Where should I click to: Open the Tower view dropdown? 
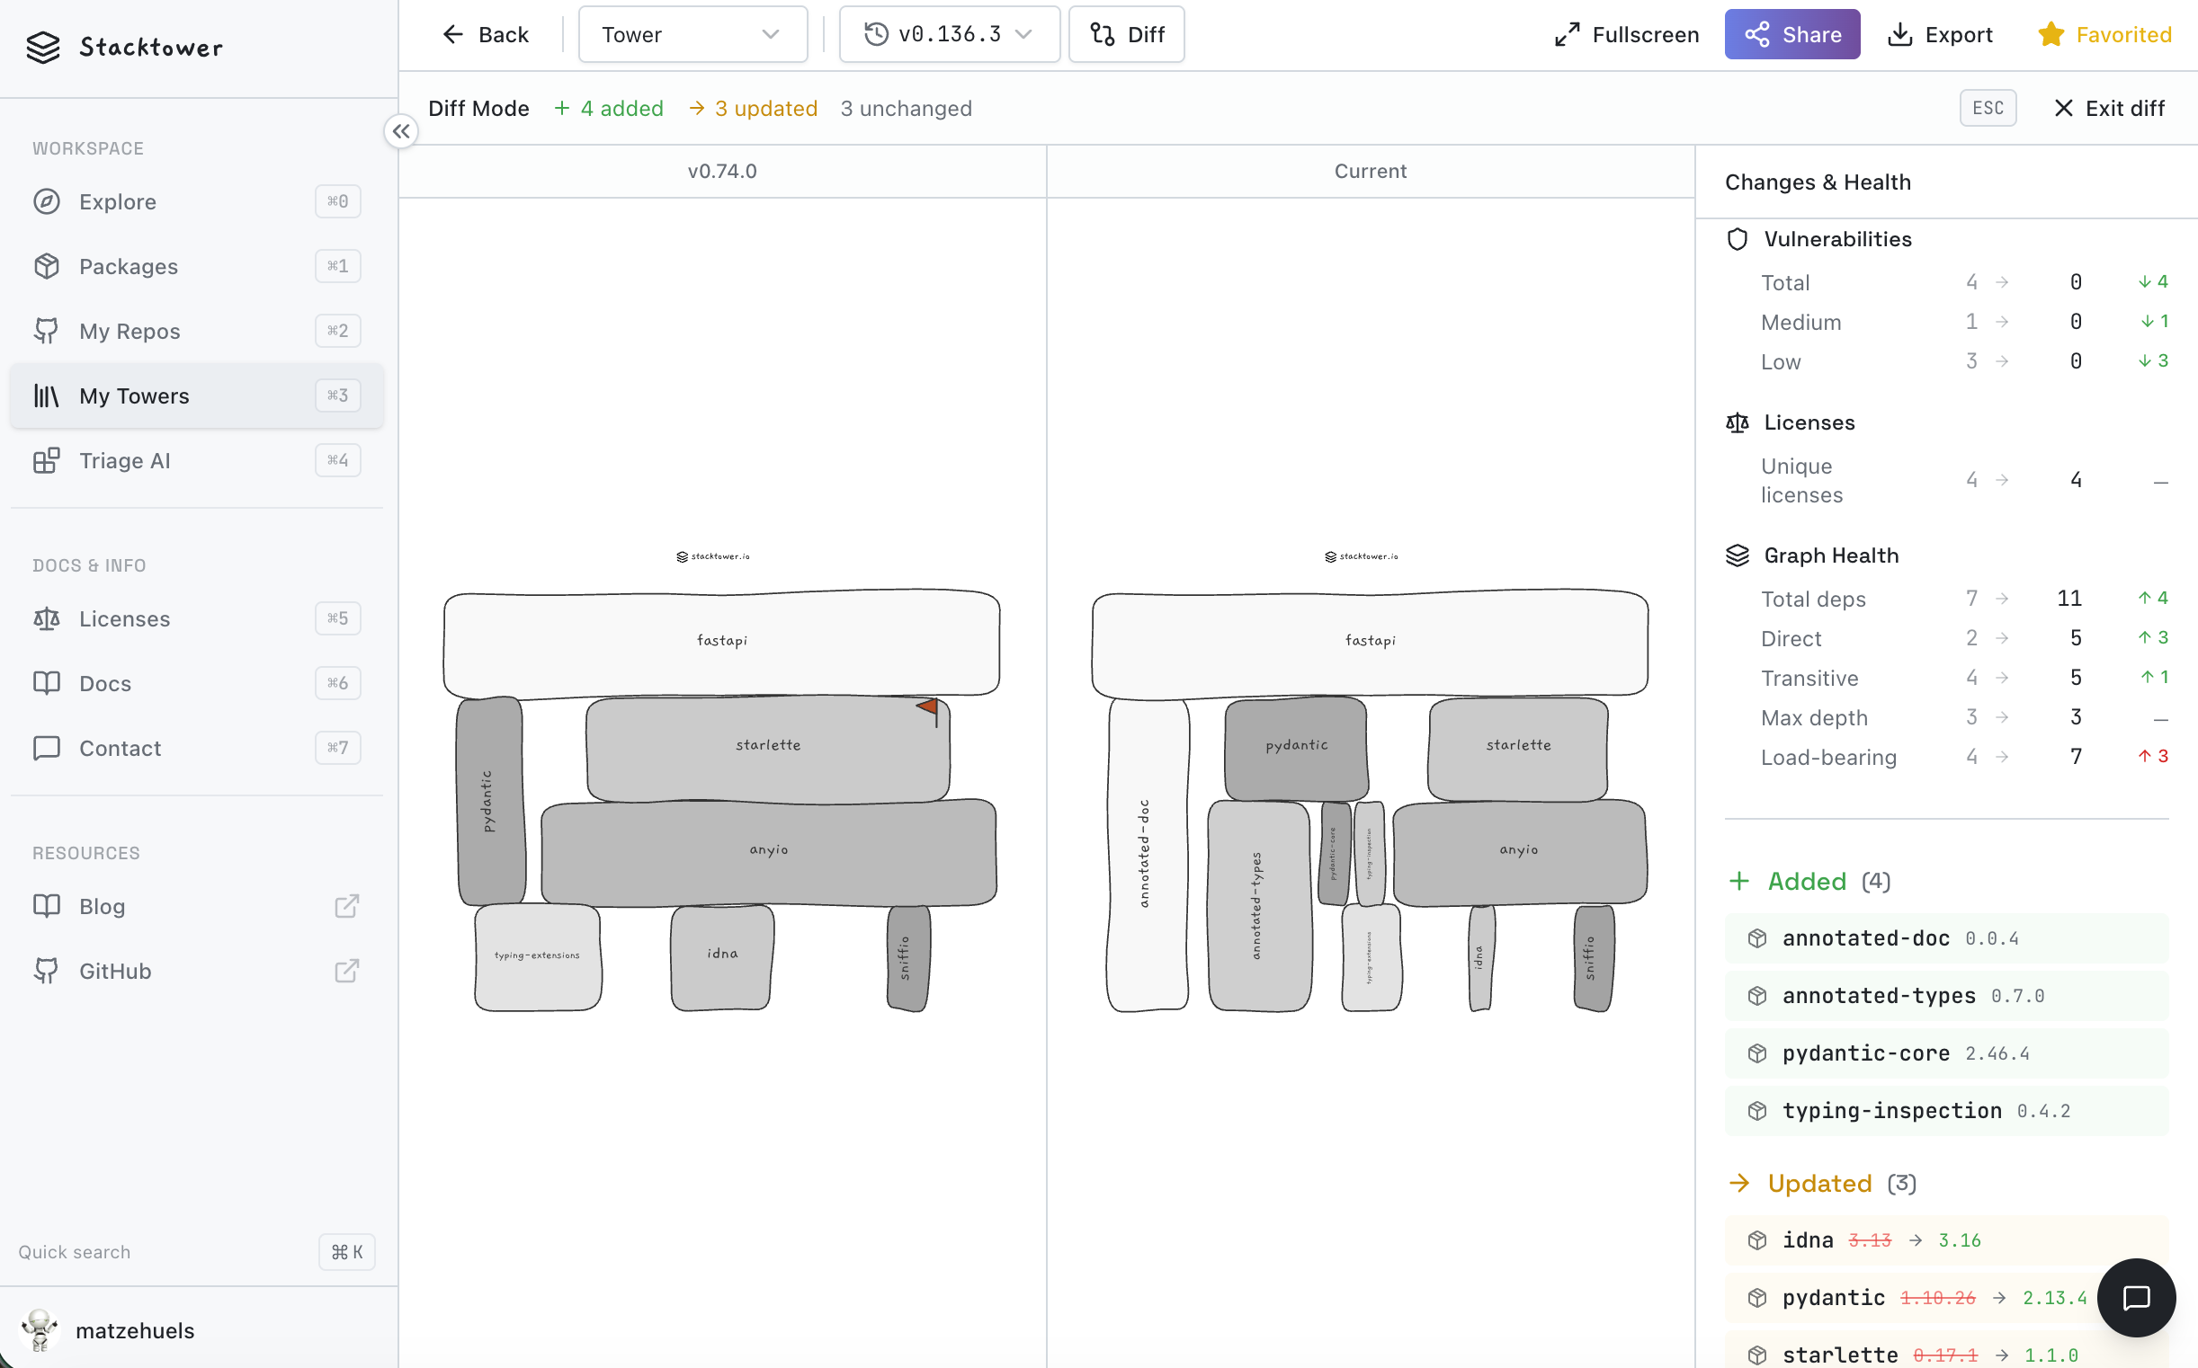(x=692, y=34)
